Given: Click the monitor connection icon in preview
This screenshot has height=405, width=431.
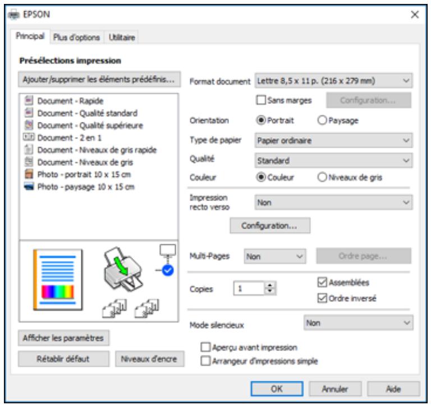Looking at the screenshot, I should (x=168, y=251).
